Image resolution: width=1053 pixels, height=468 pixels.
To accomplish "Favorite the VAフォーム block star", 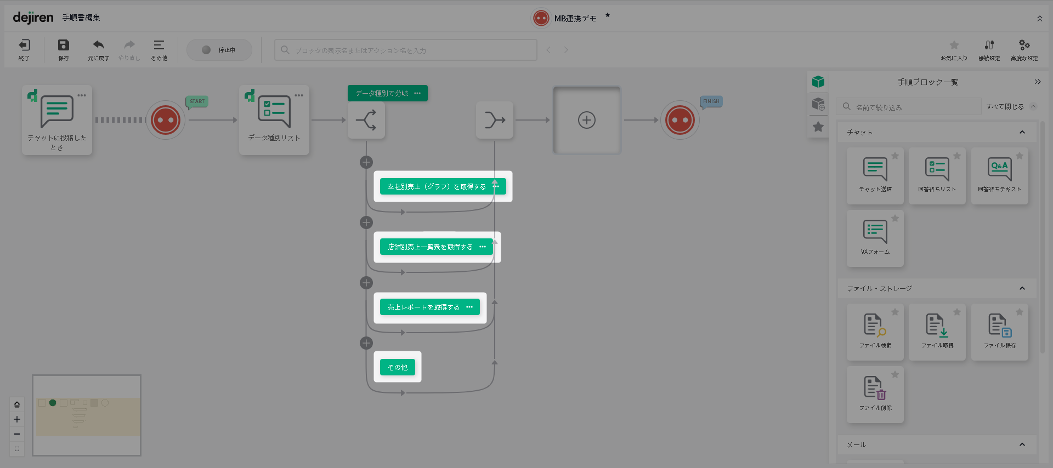I will pos(895,218).
